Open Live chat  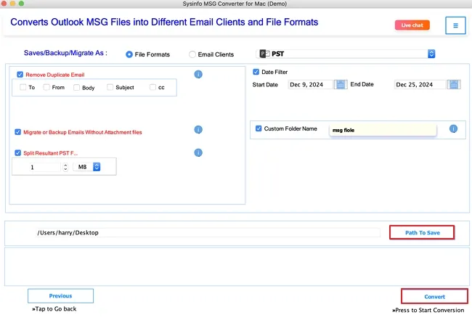(412, 25)
